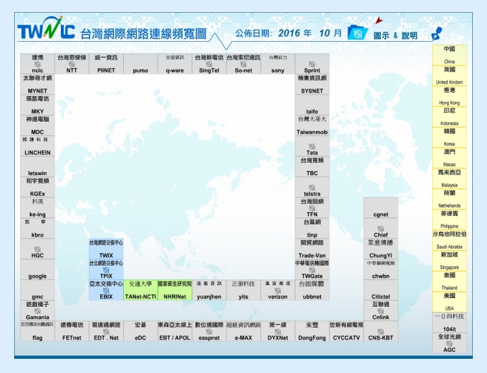Click the TWNIC logo
Screen dimensions: 487x373
click(x=46, y=28)
